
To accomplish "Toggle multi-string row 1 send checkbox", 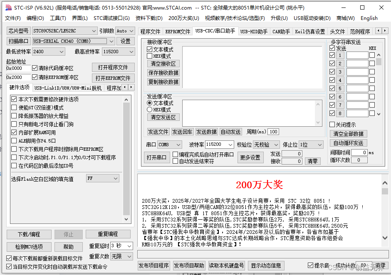I will [332, 55].
